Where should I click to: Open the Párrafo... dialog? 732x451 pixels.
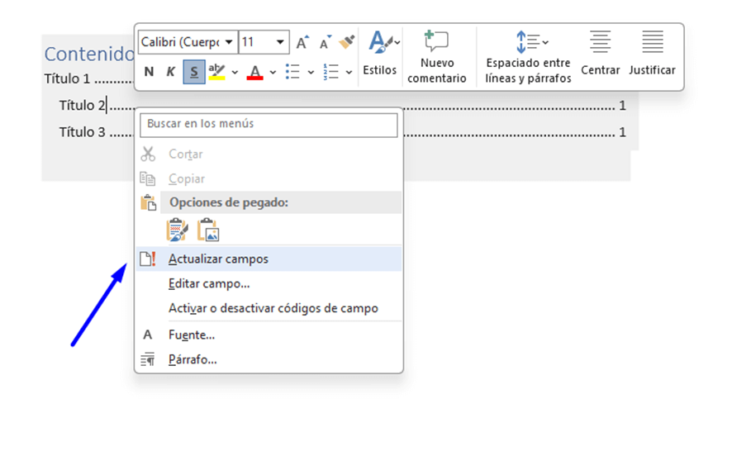(269, 360)
